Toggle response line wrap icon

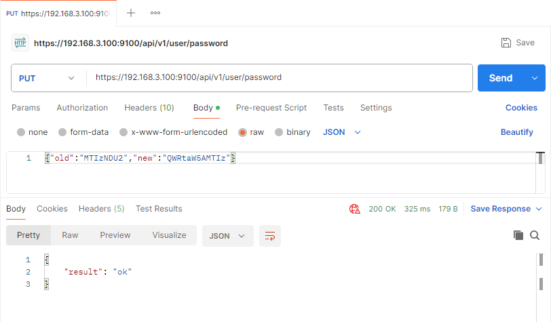click(270, 236)
